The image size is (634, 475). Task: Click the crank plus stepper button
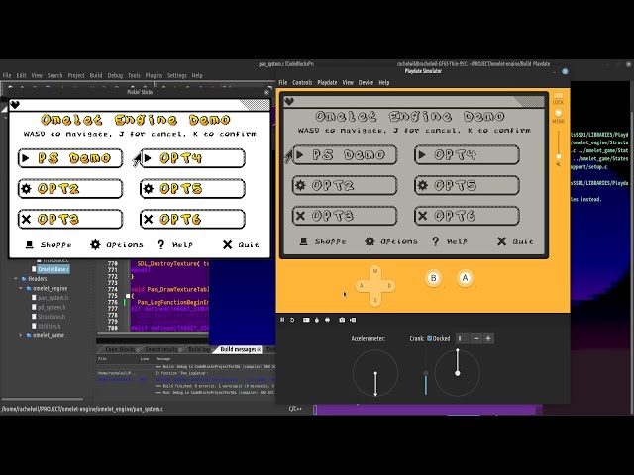click(488, 338)
